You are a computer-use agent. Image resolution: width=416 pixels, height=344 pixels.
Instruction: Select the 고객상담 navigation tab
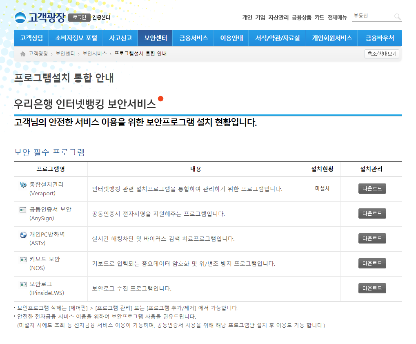(x=31, y=38)
